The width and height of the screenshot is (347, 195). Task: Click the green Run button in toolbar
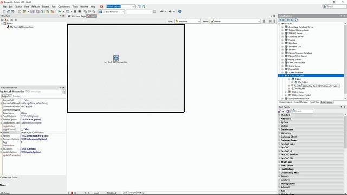click(59, 11)
